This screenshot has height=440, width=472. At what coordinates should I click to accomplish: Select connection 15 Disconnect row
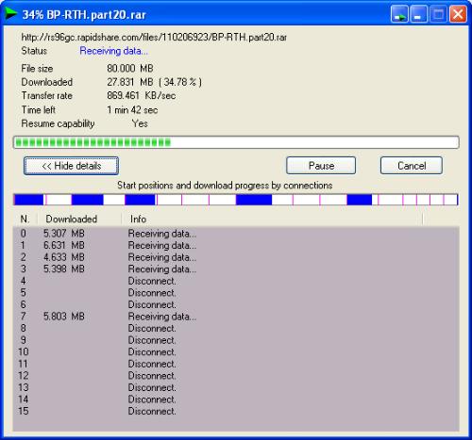coord(236,411)
